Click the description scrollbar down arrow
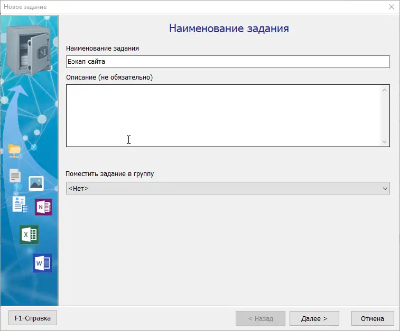This screenshot has width=400, height=331. tap(385, 141)
